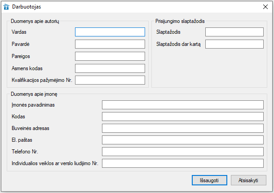Click the Darbuotojas window app icon
274x193 pixels.
[x=6, y=7]
